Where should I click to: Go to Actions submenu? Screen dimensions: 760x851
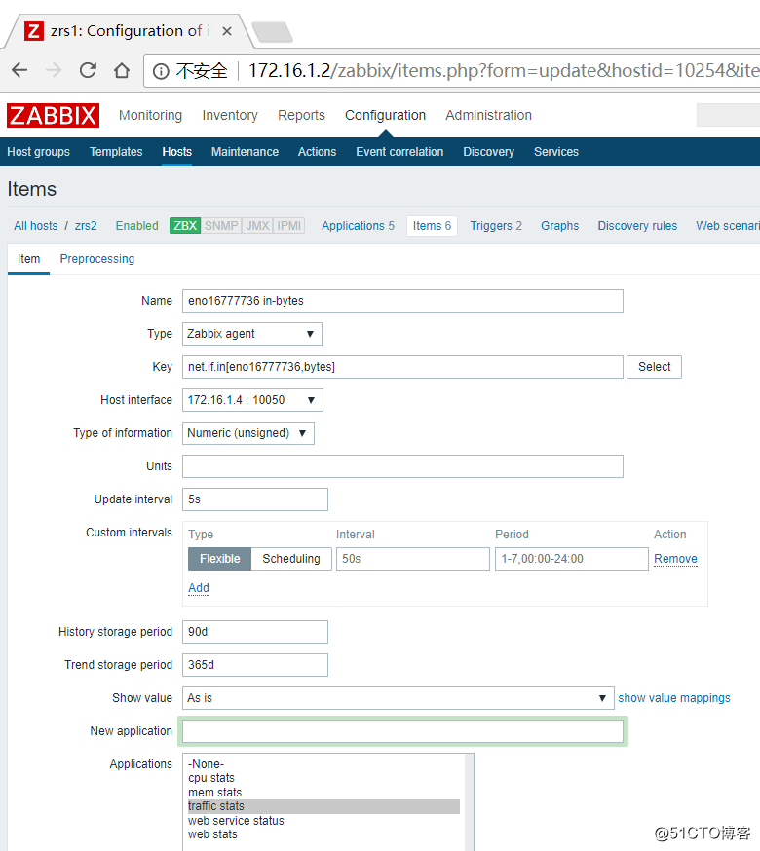pos(318,152)
